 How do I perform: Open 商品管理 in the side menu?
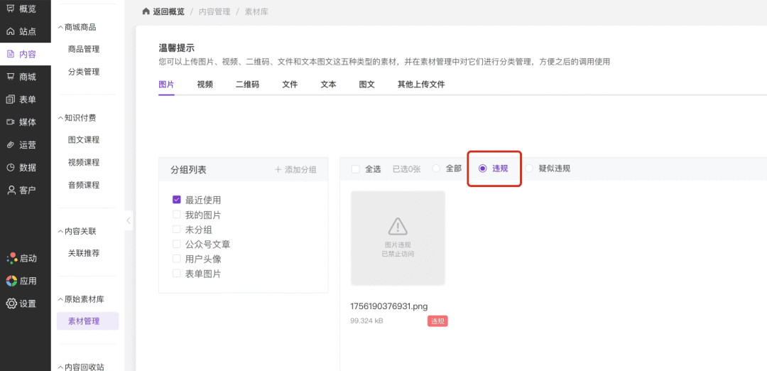tap(84, 49)
